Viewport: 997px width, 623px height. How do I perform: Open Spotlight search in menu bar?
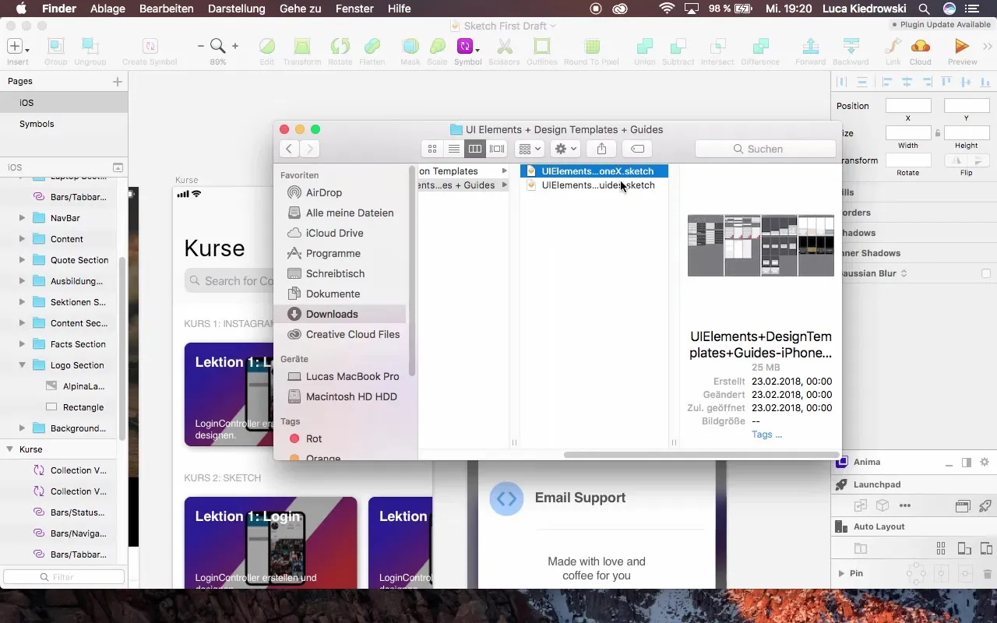pos(923,9)
